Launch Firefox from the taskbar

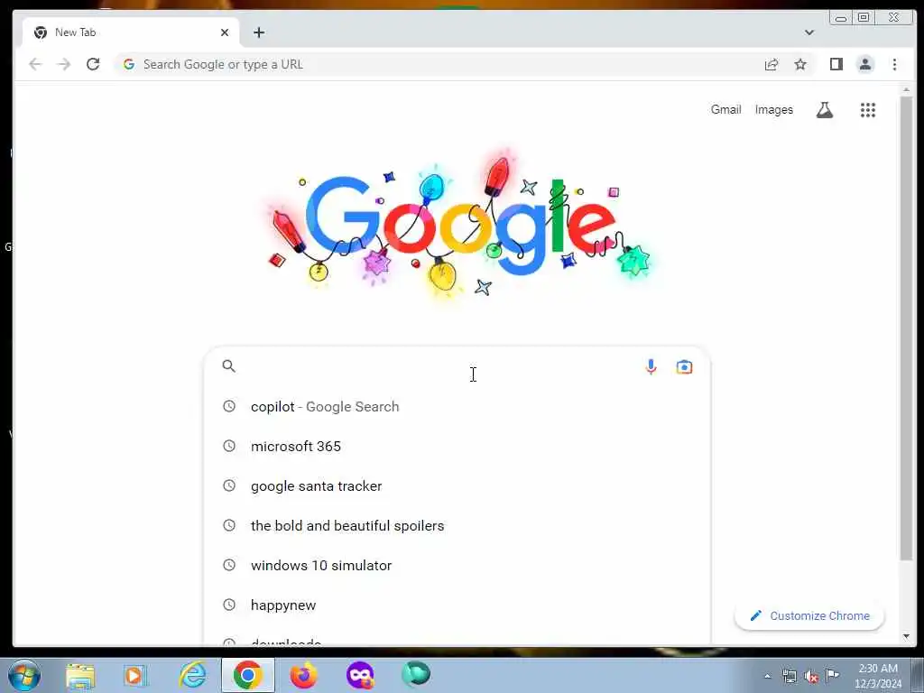point(303,675)
